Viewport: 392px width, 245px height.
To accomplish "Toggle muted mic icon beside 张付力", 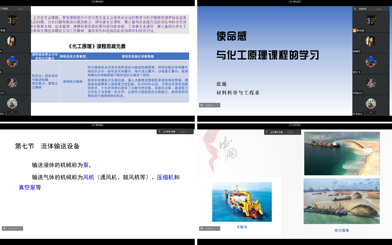I will (354, 93).
